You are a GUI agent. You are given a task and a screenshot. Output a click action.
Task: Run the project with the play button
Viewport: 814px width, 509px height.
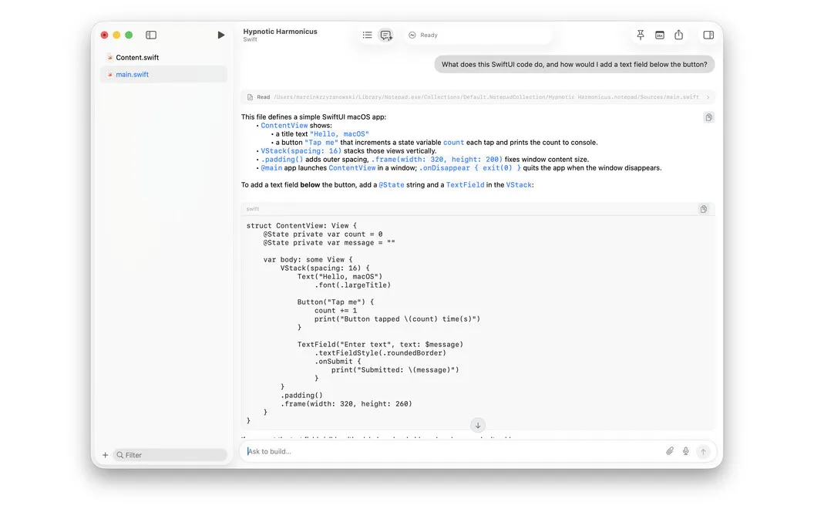click(x=220, y=35)
